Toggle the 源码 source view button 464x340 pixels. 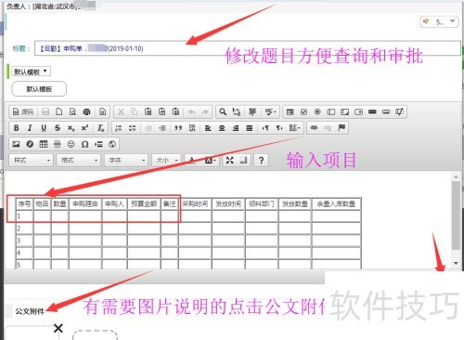click(23, 111)
